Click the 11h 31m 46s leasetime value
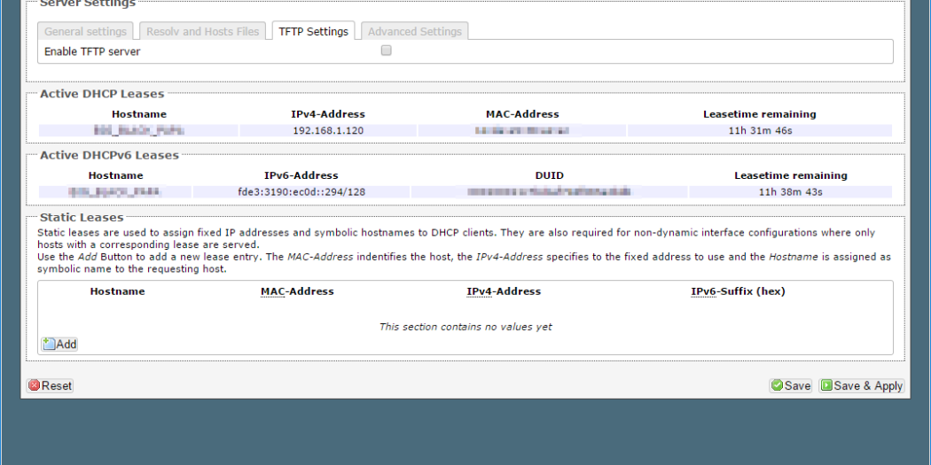The height and width of the screenshot is (465, 931). (x=759, y=131)
